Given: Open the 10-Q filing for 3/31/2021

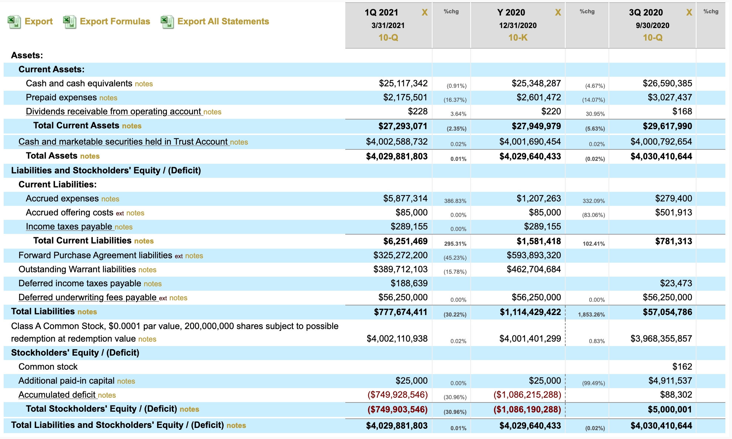Looking at the screenshot, I should (x=388, y=38).
